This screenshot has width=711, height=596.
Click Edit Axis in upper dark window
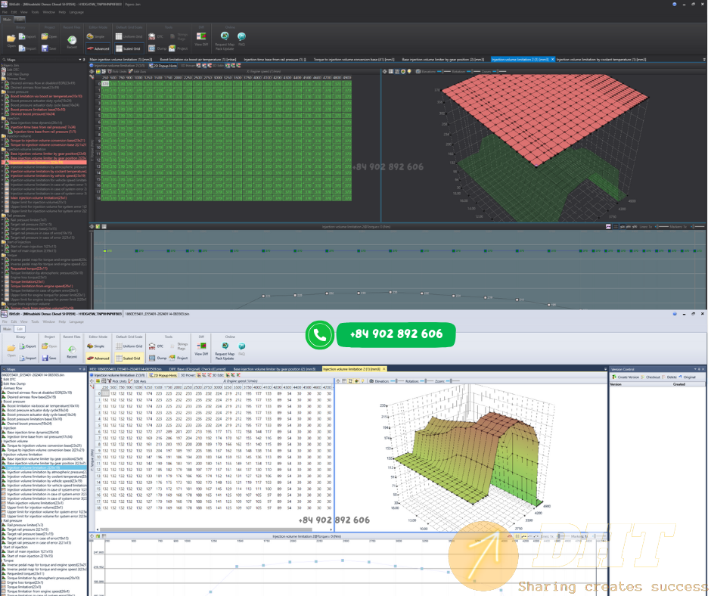click(138, 71)
